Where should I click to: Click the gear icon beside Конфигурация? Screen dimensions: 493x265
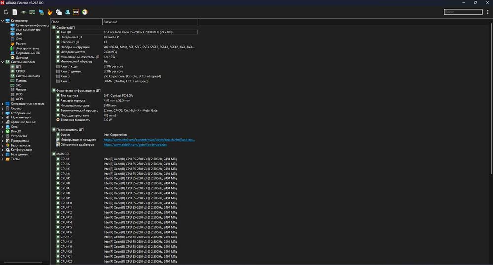7,150
